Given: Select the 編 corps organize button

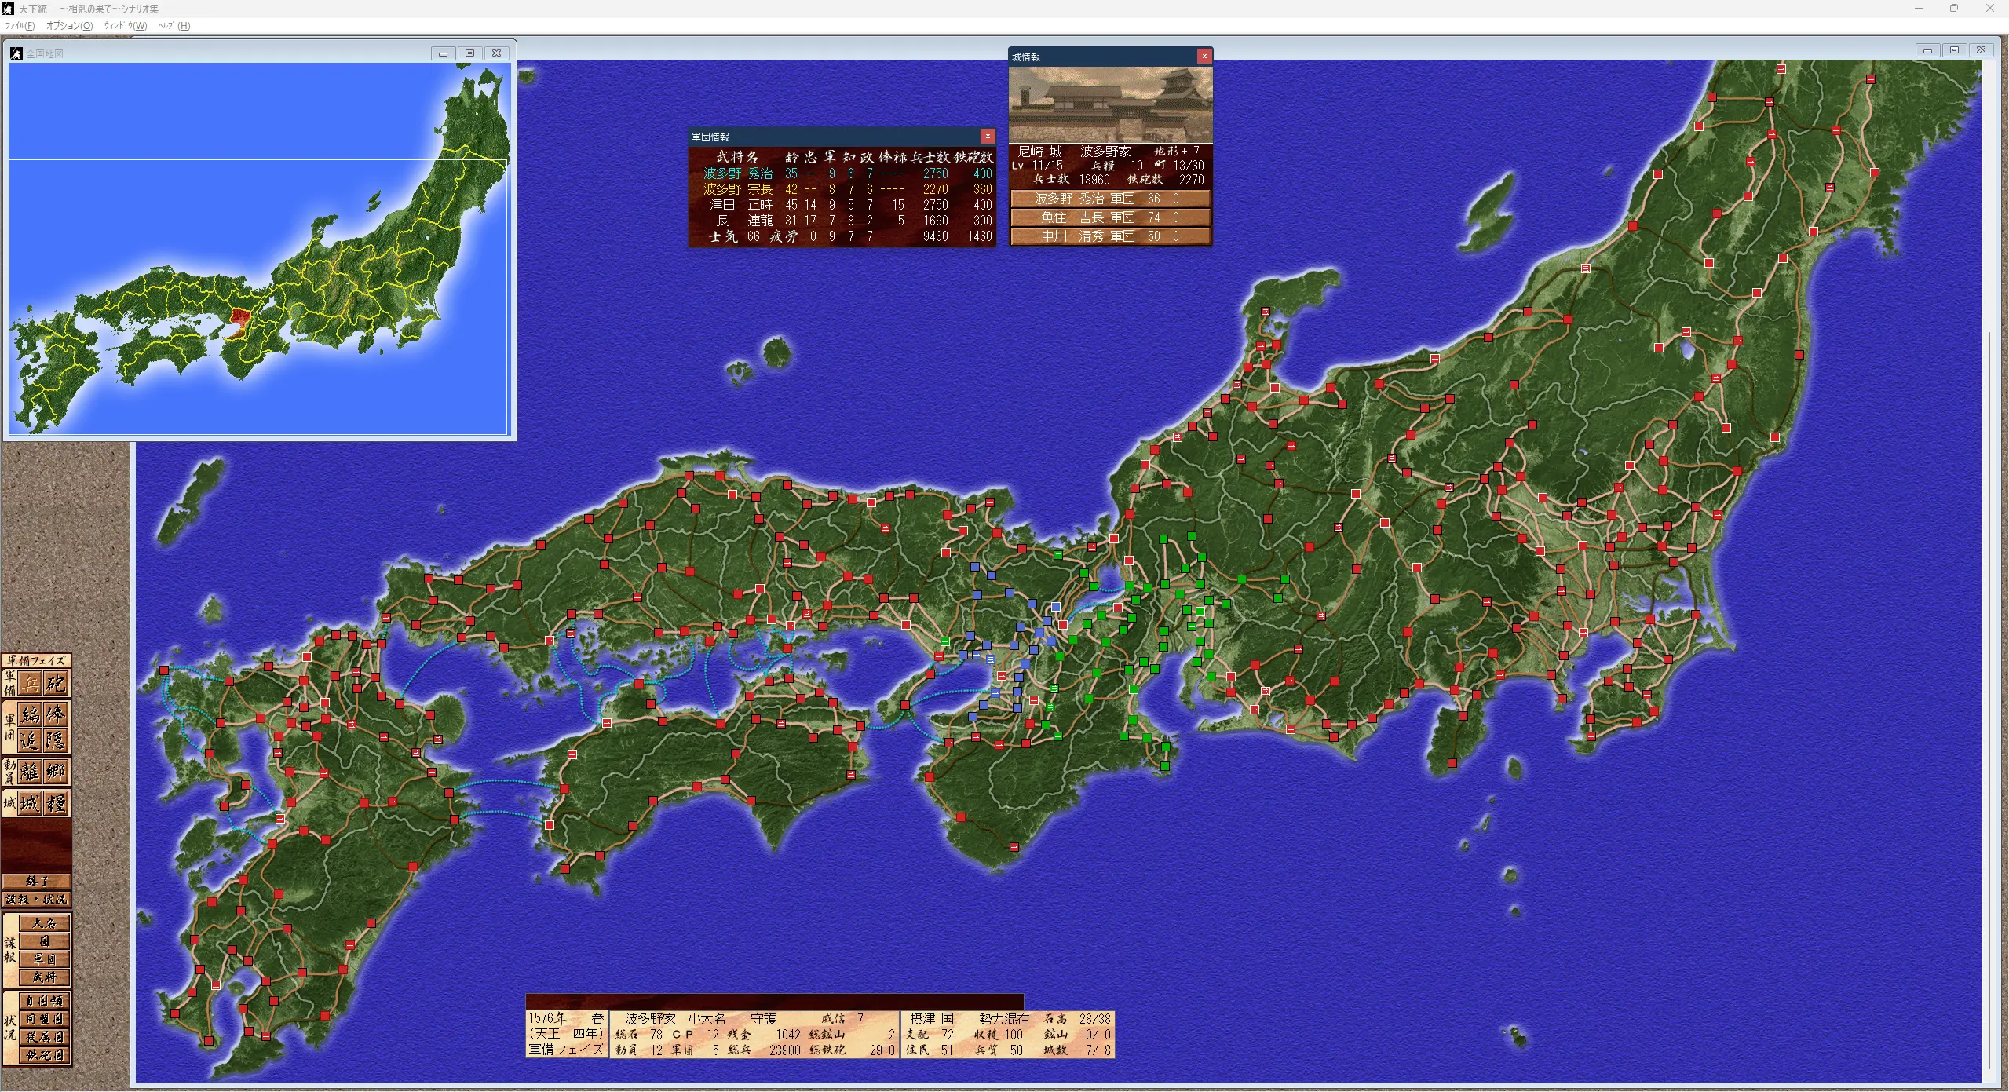Looking at the screenshot, I should coord(31,714).
